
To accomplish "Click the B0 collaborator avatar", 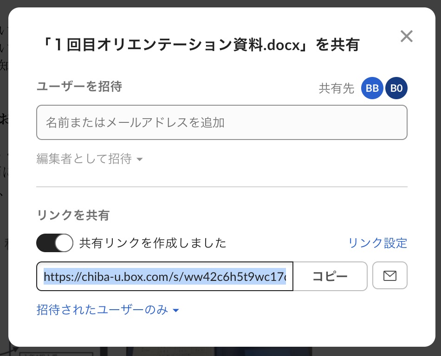I will (x=396, y=89).
